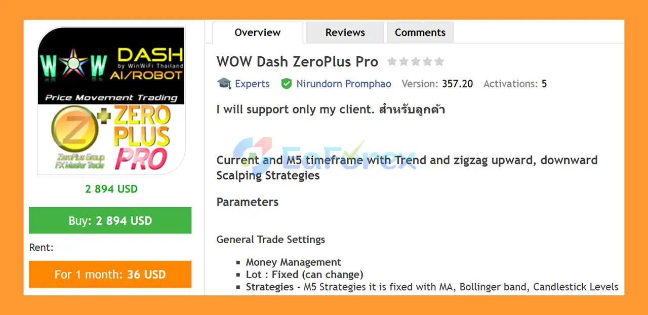Viewport: 648px width, 315px height.
Task: Click the Buy: 2 894 USD button
Action: click(x=110, y=220)
